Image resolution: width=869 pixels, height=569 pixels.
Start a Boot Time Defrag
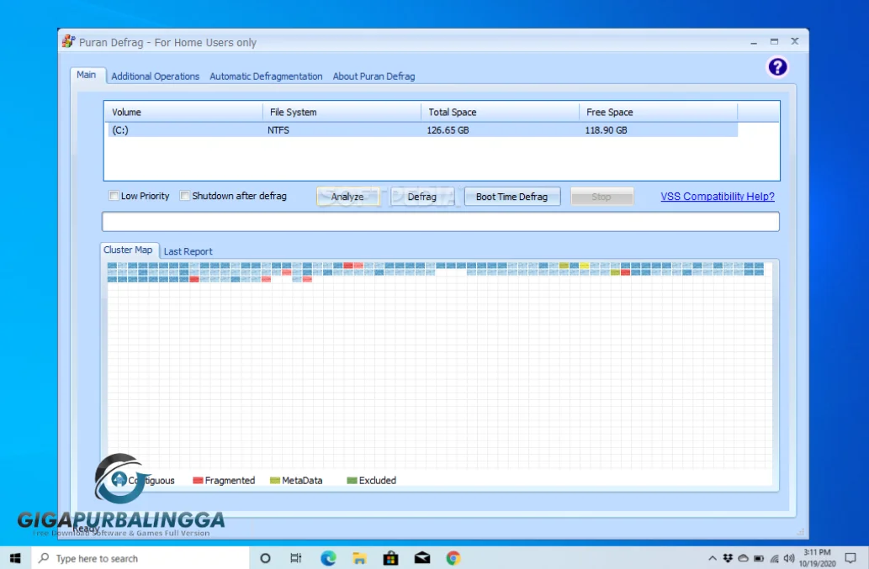pyautogui.click(x=512, y=196)
